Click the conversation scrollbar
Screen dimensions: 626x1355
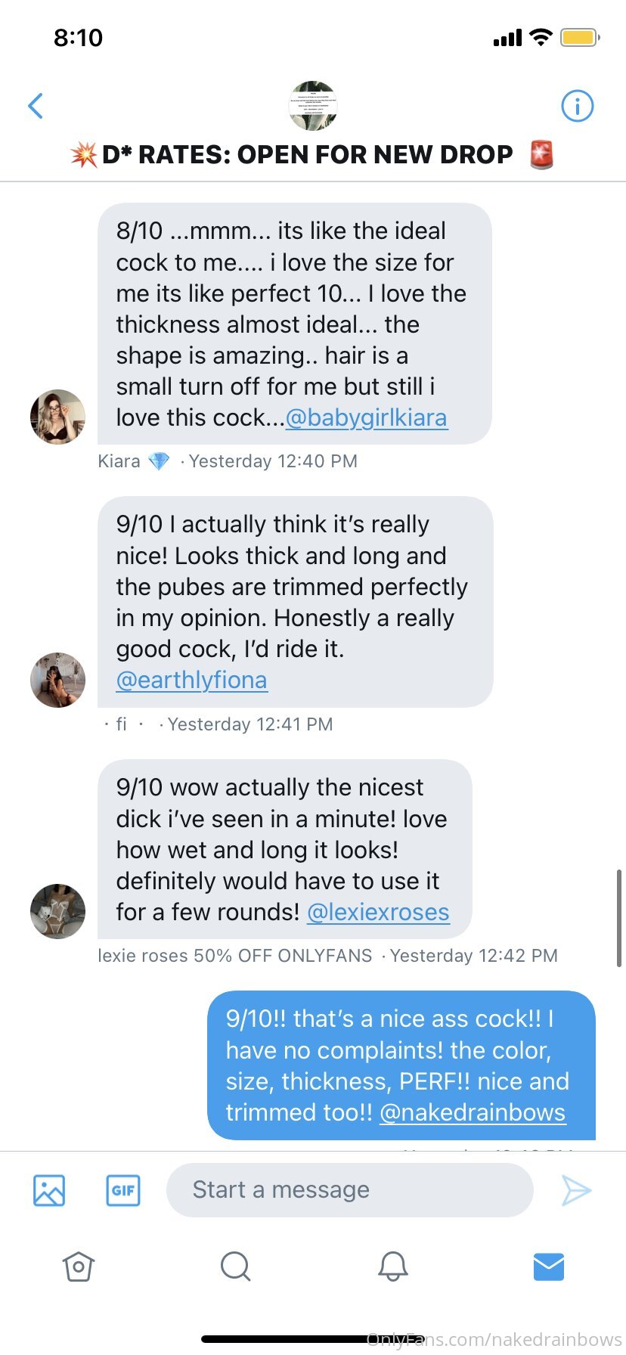[619, 918]
